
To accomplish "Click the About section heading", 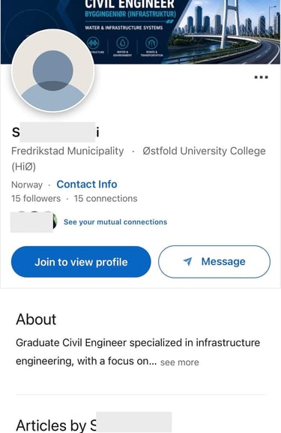I will tap(36, 320).
